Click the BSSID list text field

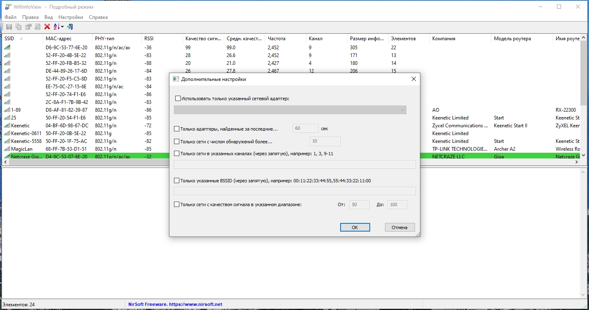click(x=295, y=191)
